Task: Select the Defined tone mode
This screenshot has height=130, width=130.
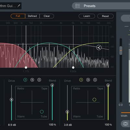Action: point(32,16)
